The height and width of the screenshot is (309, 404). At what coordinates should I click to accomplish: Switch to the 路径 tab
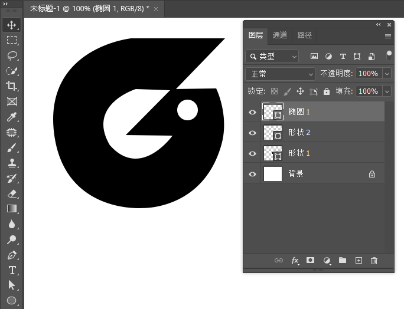tap(305, 35)
